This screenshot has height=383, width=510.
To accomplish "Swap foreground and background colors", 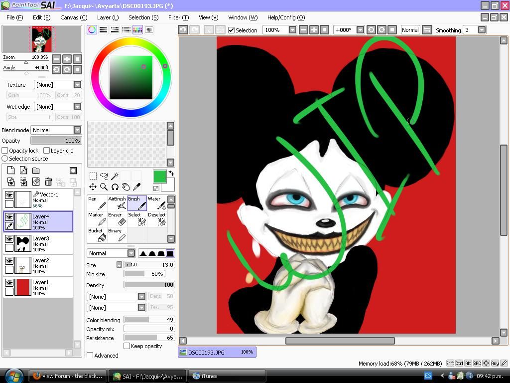I will pos(171,173).
